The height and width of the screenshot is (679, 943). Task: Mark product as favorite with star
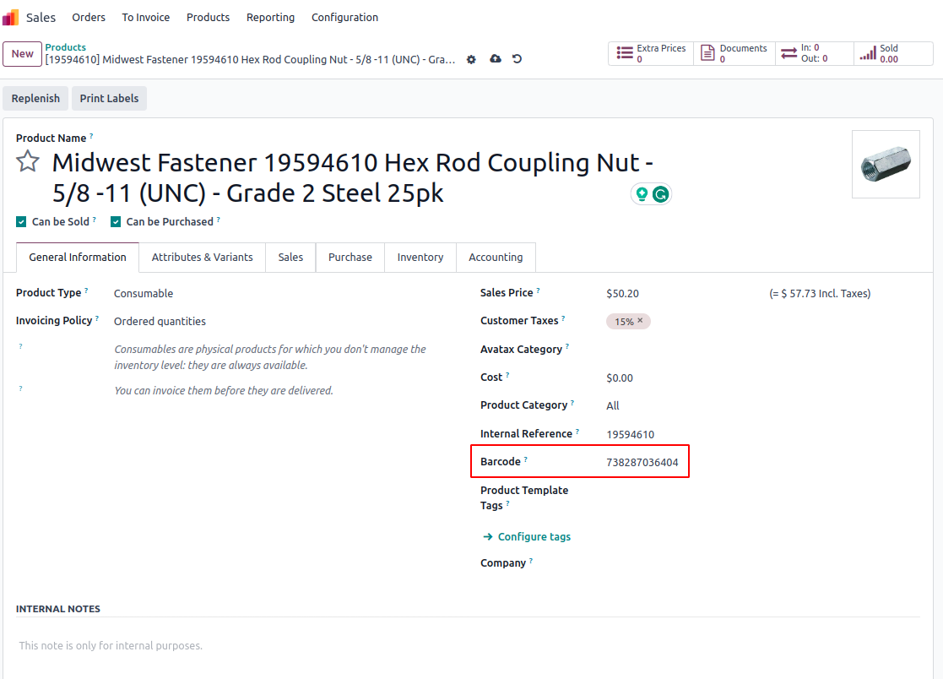click(x=29, y=161)
